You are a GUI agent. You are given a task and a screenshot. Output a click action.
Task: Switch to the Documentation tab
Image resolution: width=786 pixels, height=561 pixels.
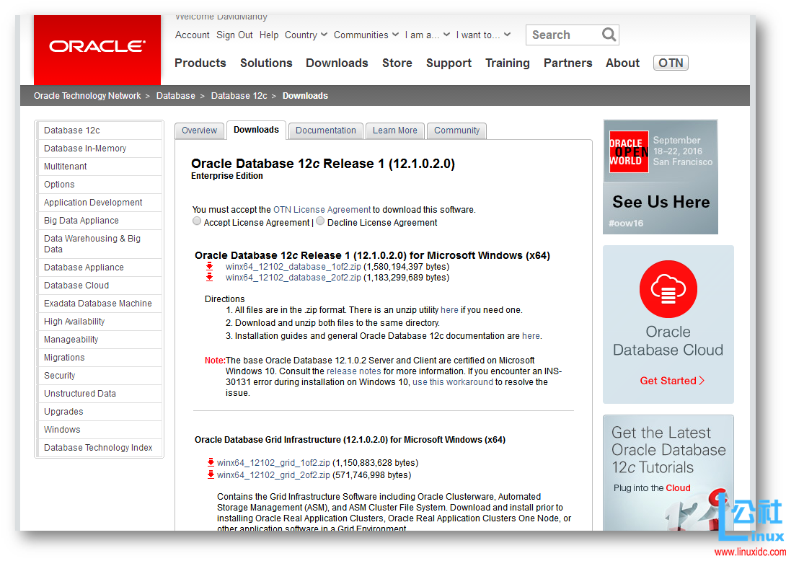click(x=325, y=131)
